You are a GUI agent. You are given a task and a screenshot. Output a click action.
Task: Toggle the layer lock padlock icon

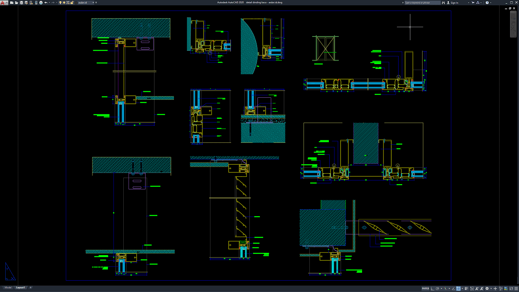[x=72, y=2]
